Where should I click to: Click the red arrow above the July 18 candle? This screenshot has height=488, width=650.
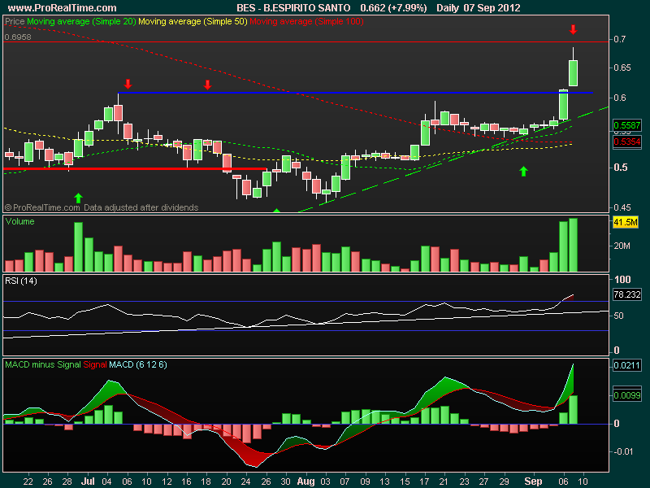click(x=207, y=85)
